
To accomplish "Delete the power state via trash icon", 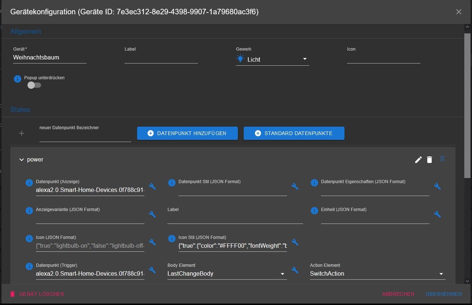I will [x=429, y=160].
